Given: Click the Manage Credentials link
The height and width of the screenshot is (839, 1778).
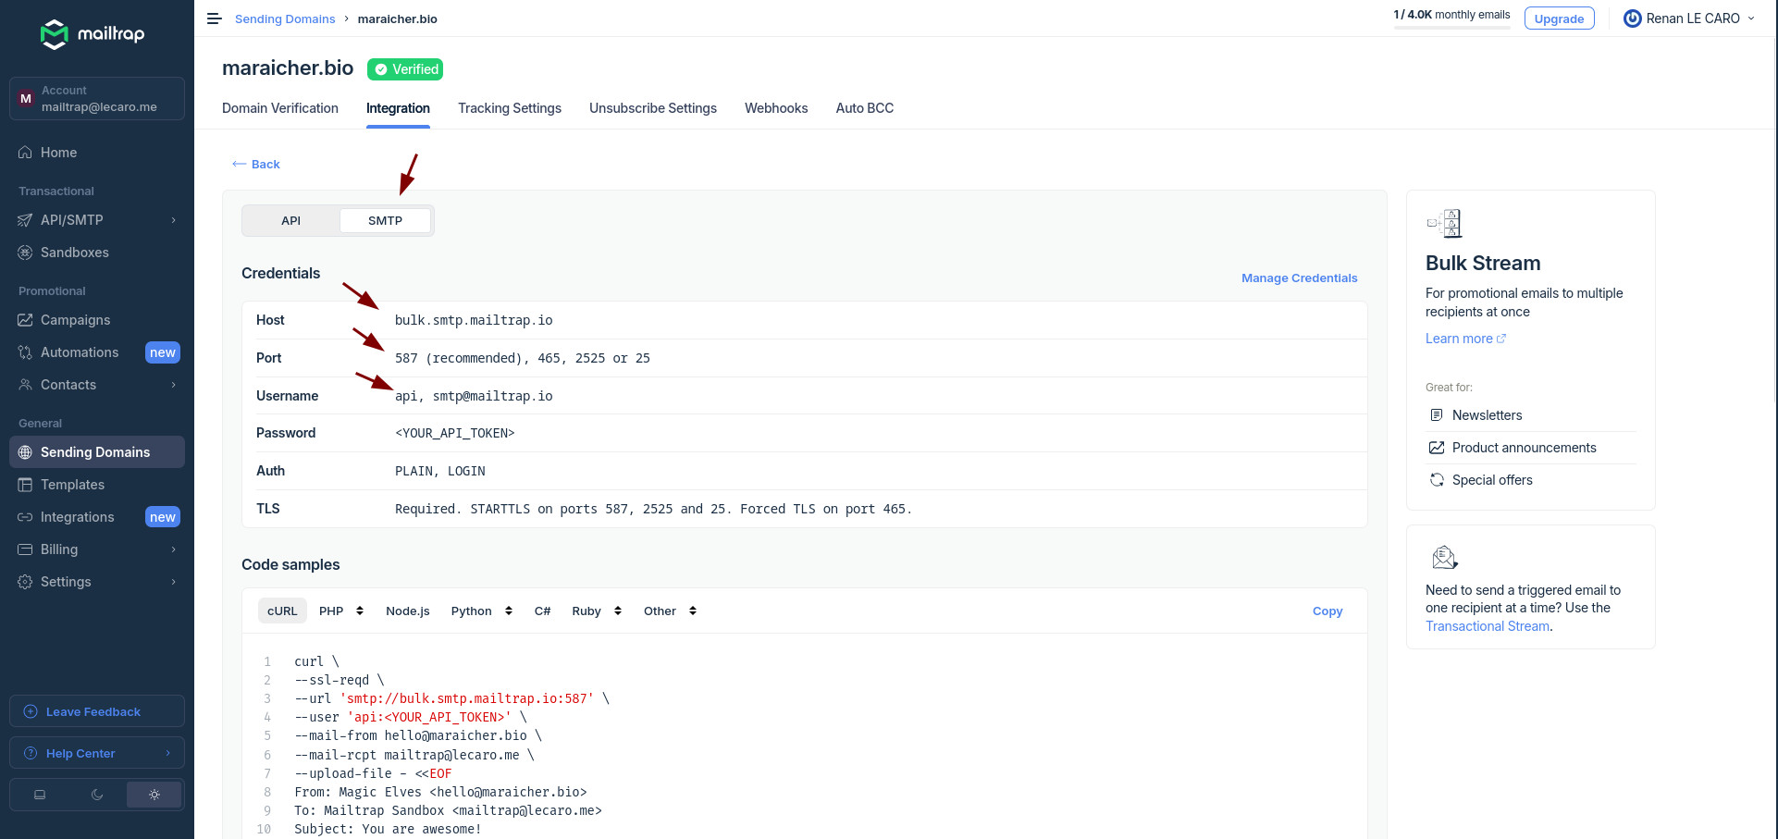Looking at the screenshot, I should [1299, 278].
